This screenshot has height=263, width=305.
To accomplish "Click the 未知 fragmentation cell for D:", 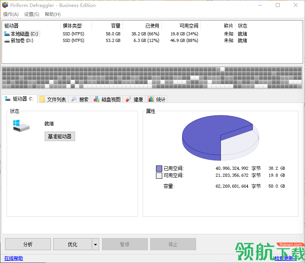I will [228, 40].
